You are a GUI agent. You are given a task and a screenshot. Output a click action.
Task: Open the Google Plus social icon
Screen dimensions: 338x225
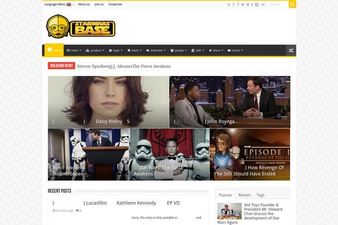coord(233,4)
